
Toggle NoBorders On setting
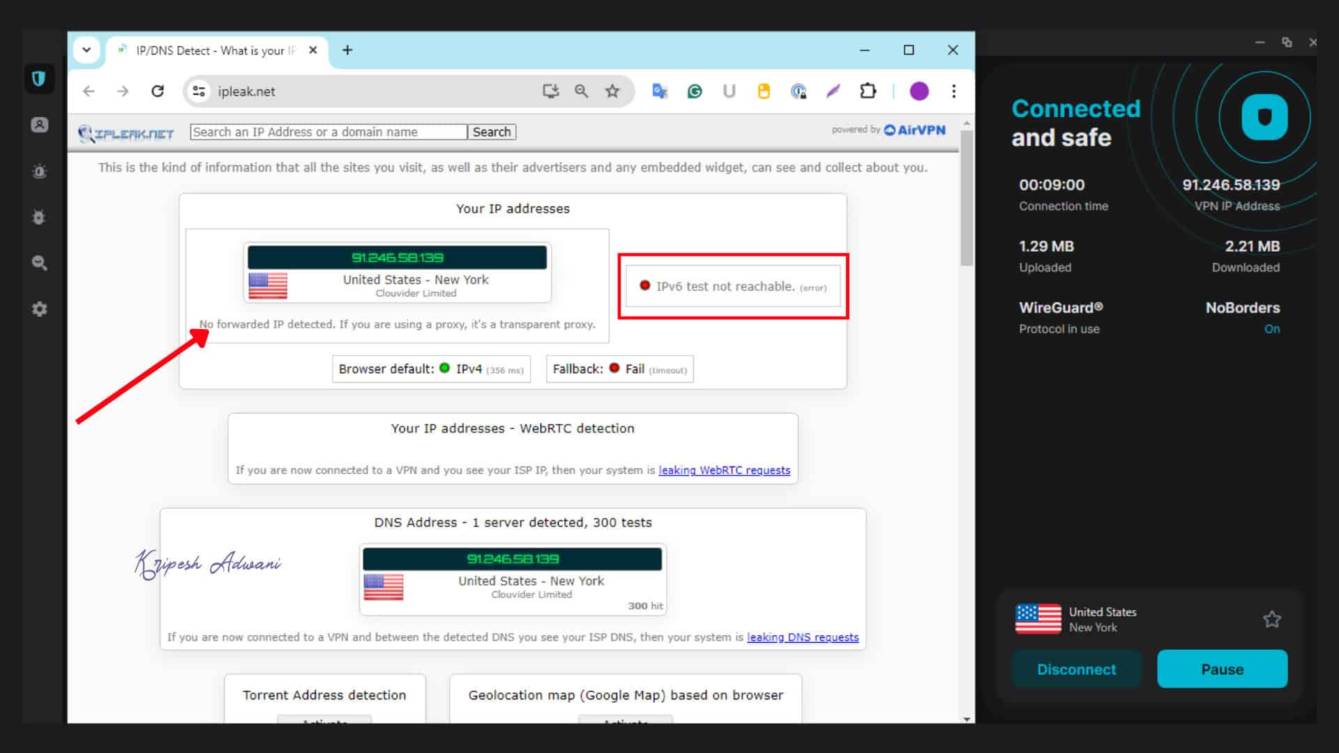click(x=1271, y=329)
